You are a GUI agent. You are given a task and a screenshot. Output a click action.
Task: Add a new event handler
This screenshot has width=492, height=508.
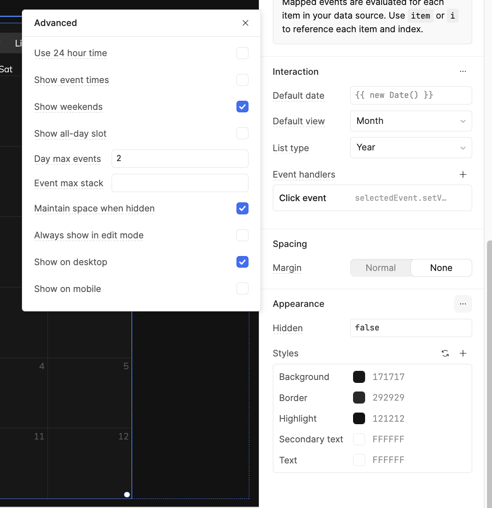point(463,175)
